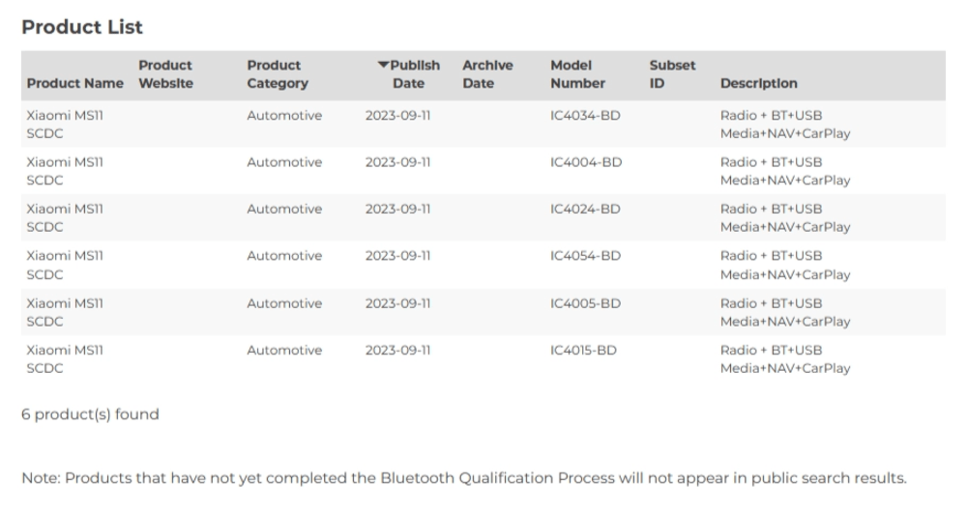Click the description in IC4054-BD row

coord(784,265)
